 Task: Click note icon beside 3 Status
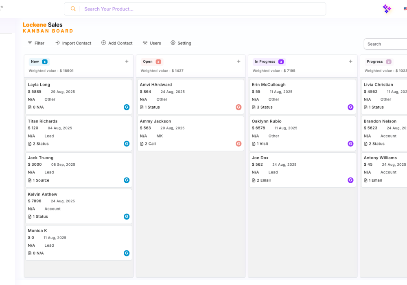coord(254,107)
